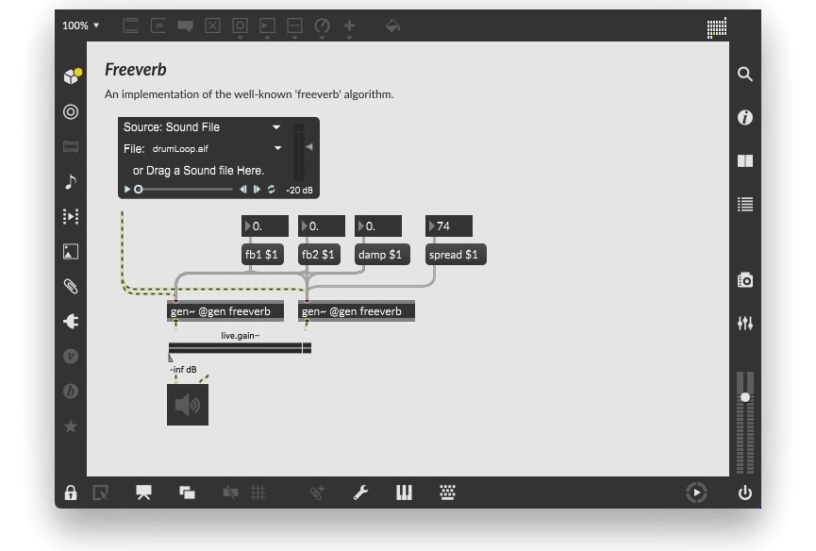Open the wrench debug tools icon
816x551 pixels.
360,493
